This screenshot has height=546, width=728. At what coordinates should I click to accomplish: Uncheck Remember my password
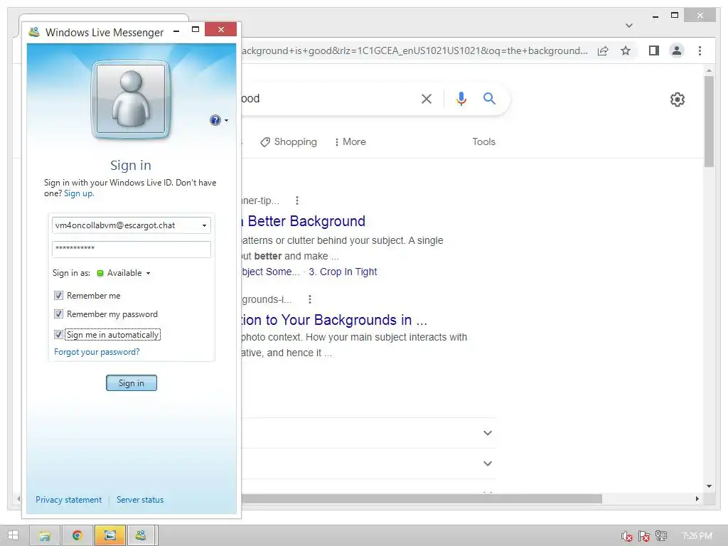[58, 314]
